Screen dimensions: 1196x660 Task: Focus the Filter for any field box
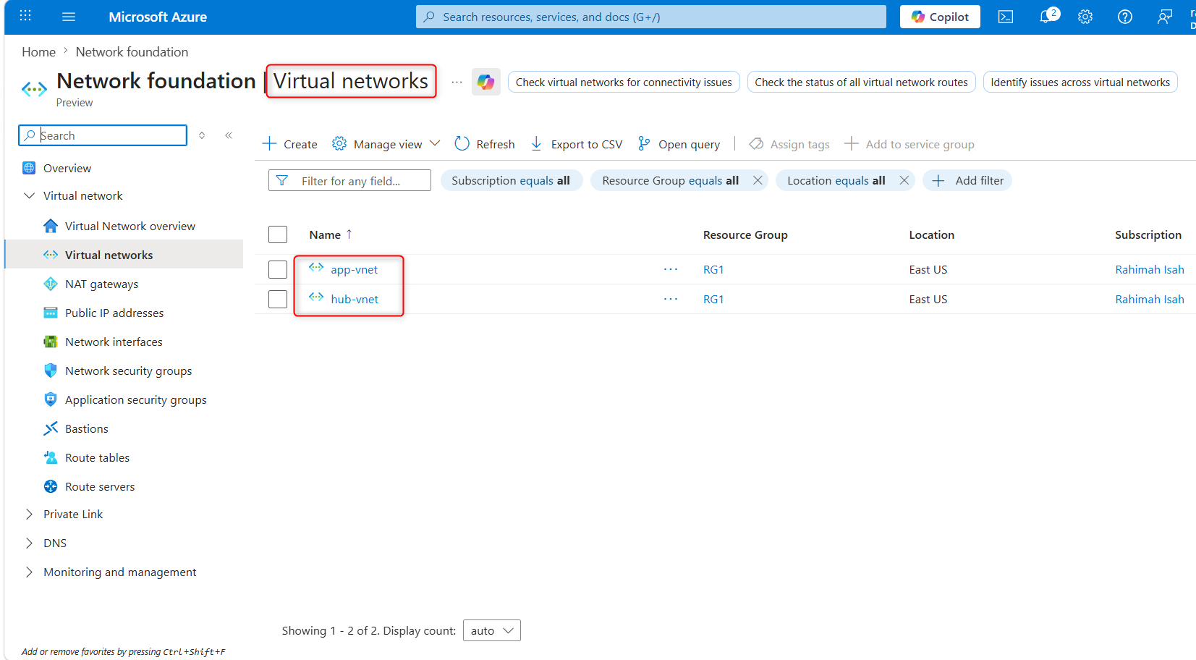[349, 180]
